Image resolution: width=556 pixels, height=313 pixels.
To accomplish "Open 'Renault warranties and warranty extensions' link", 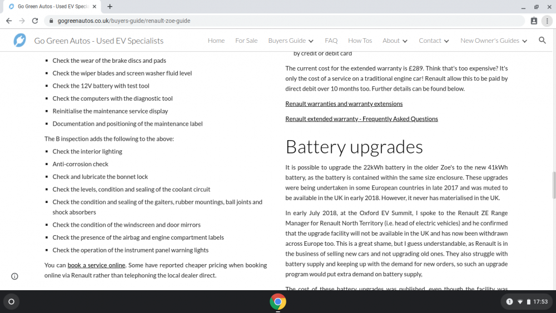I will point(344,103).
